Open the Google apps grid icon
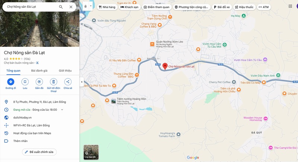Image resolution: width=298 pixels, height=162 pixels. coord(290,6)
